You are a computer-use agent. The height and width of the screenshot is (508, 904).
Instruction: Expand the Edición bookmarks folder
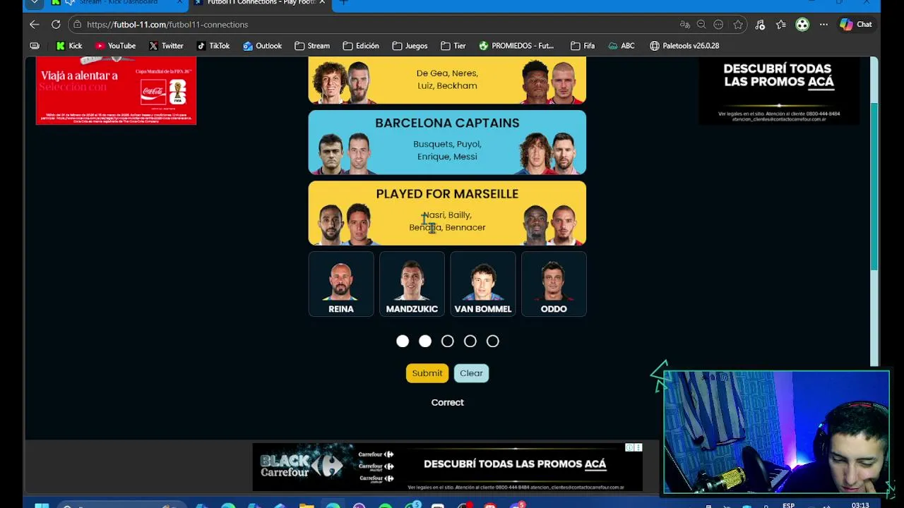click(360, 46)
